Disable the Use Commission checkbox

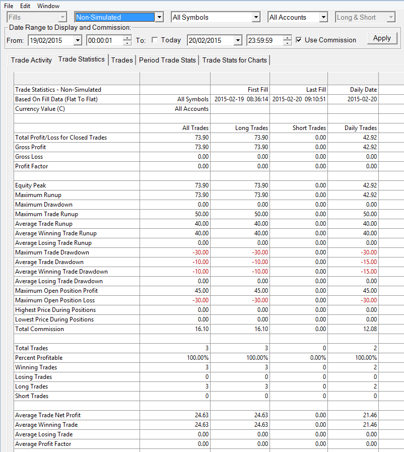pos(299,40)
